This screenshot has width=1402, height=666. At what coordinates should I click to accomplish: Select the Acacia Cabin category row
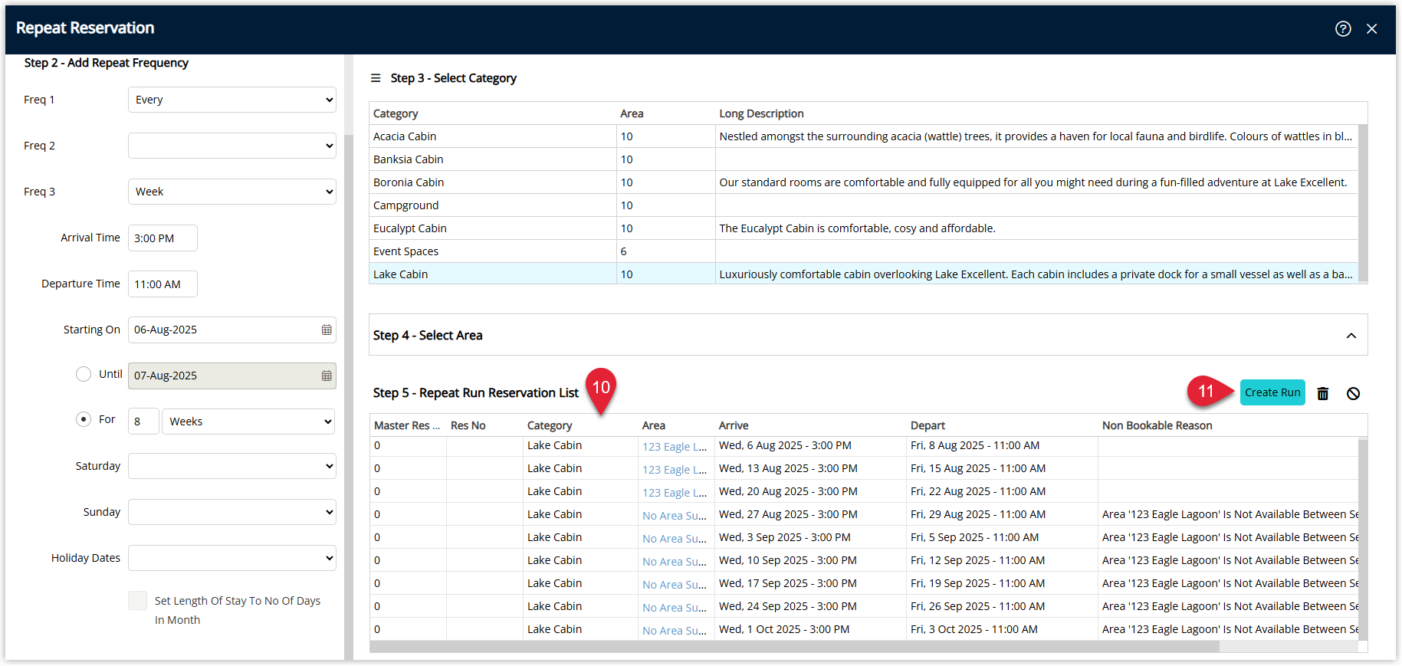click(863, 136)
